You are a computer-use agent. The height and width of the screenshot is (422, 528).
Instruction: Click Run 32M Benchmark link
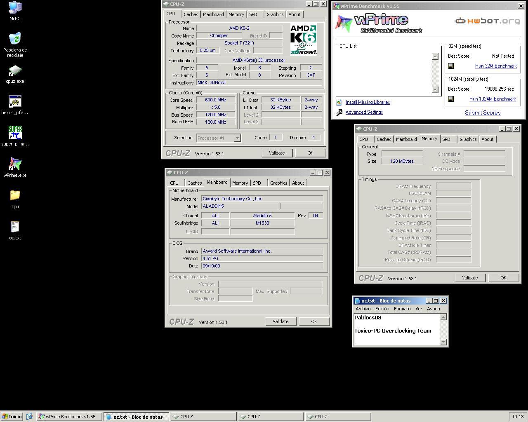[496, 66]
